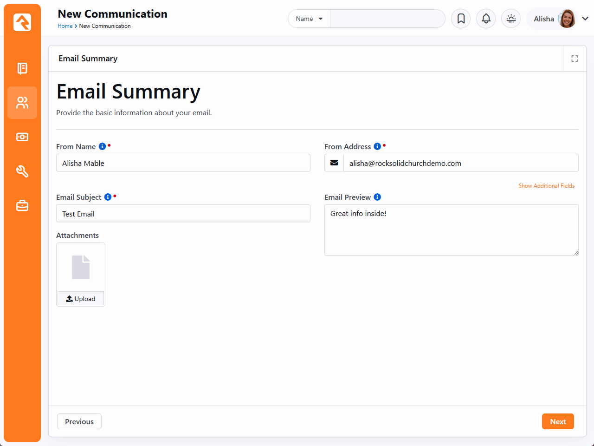View the From Name info tooltip
This screenshot has width=594, height=446.
(102, 145)
